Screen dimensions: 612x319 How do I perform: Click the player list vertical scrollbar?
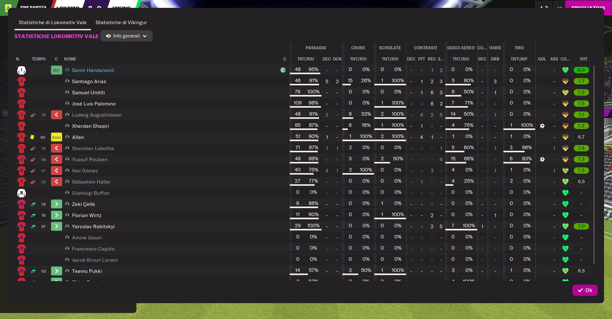tap(594, 165)
